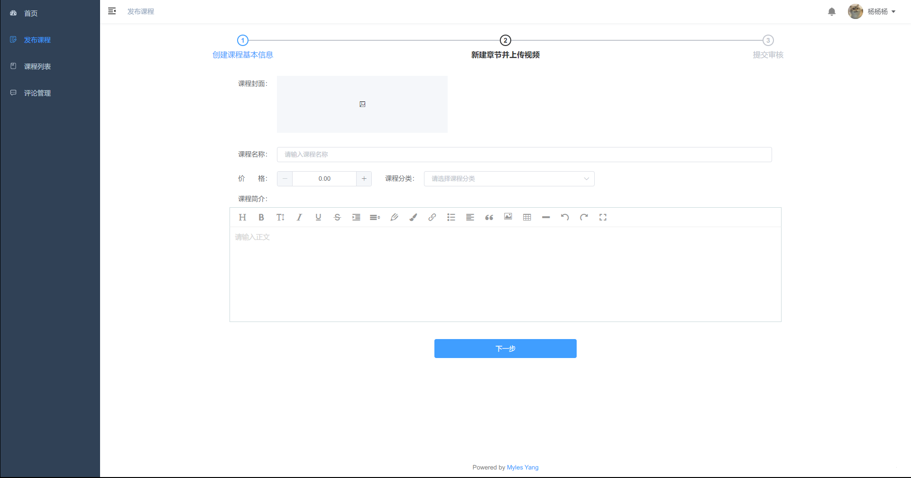Open 评论管理 in the sidebar

click(x=50, y=93)
